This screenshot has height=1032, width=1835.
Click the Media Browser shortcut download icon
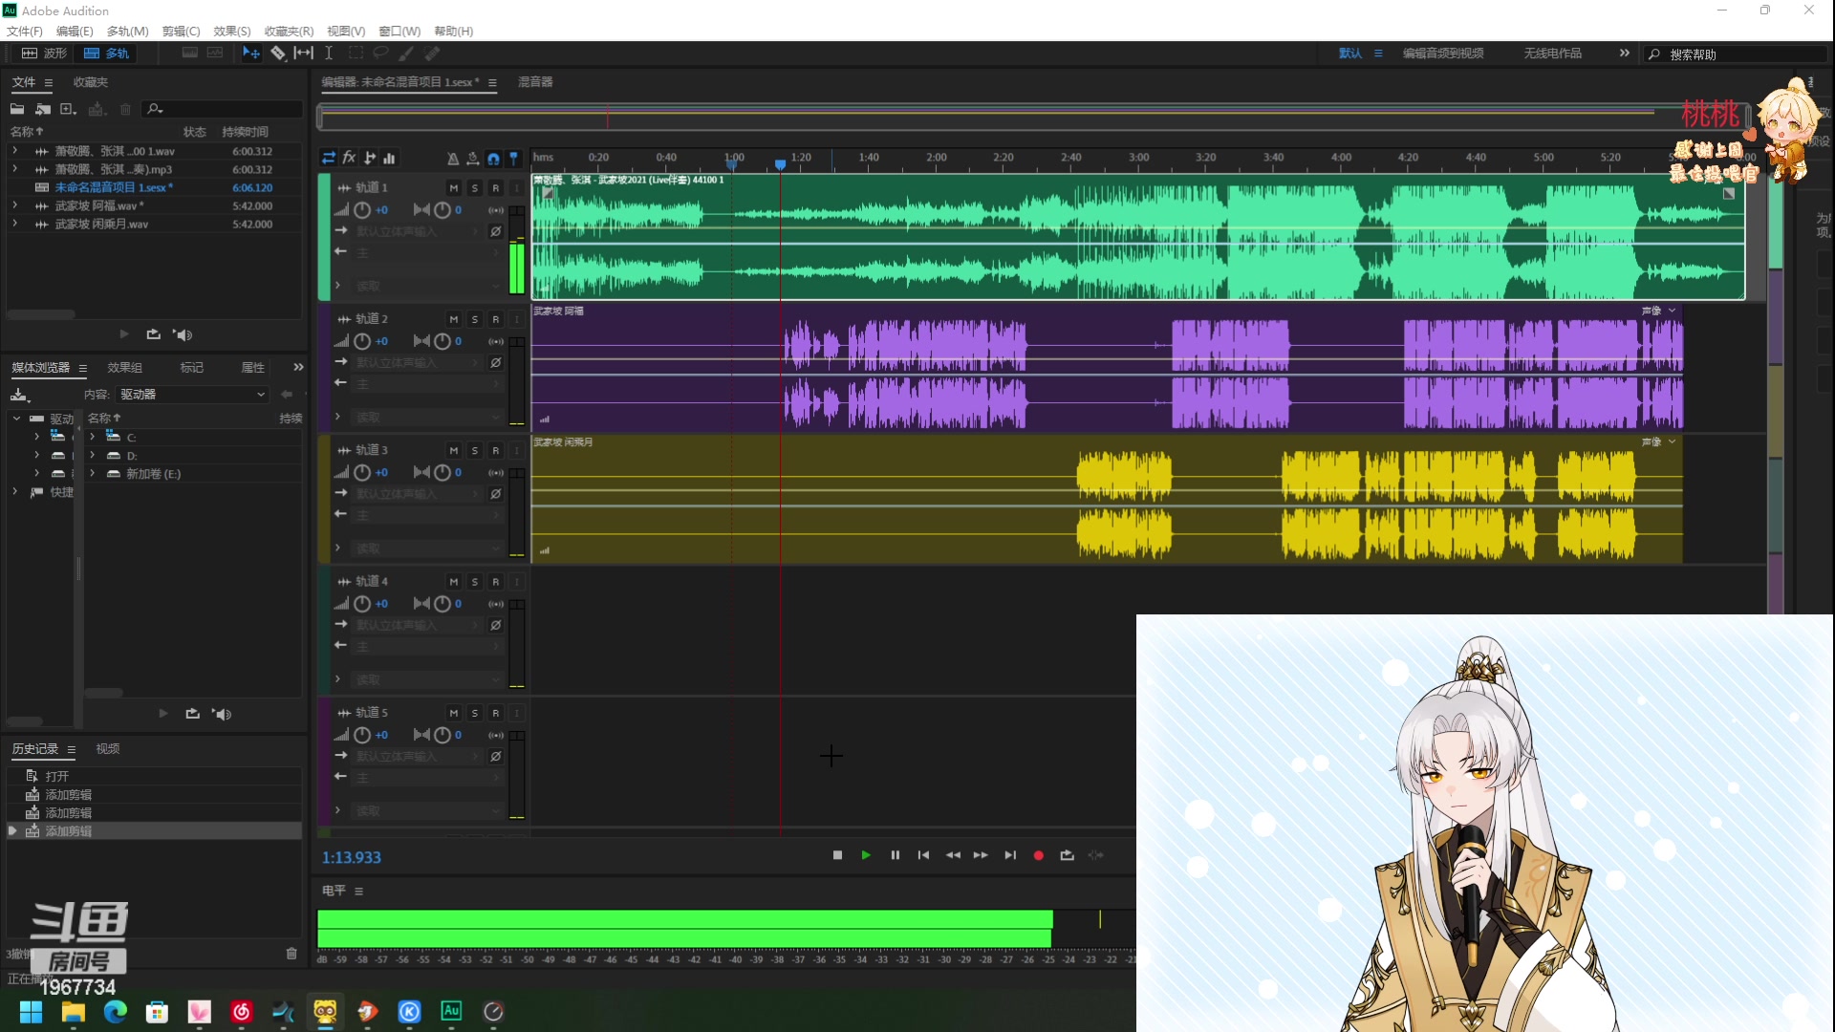pos(19,395)
